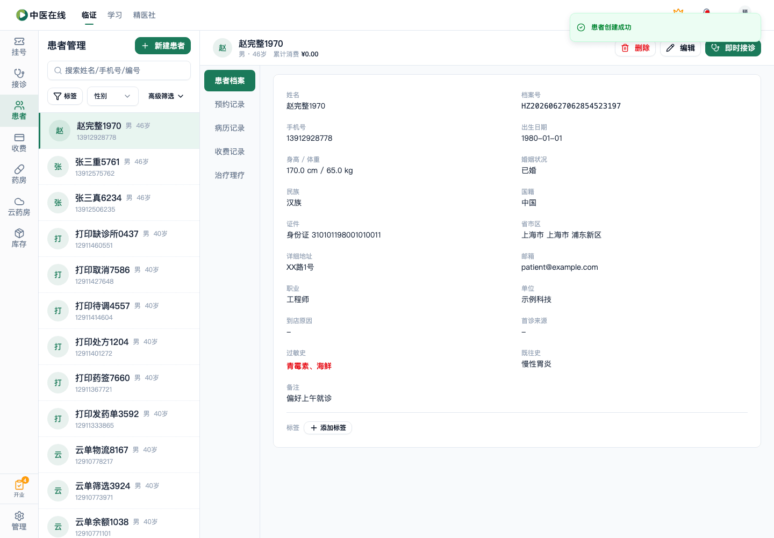Switch to 学习 top tab
Viewport: 774px width, 538px height.
[115, 15]
